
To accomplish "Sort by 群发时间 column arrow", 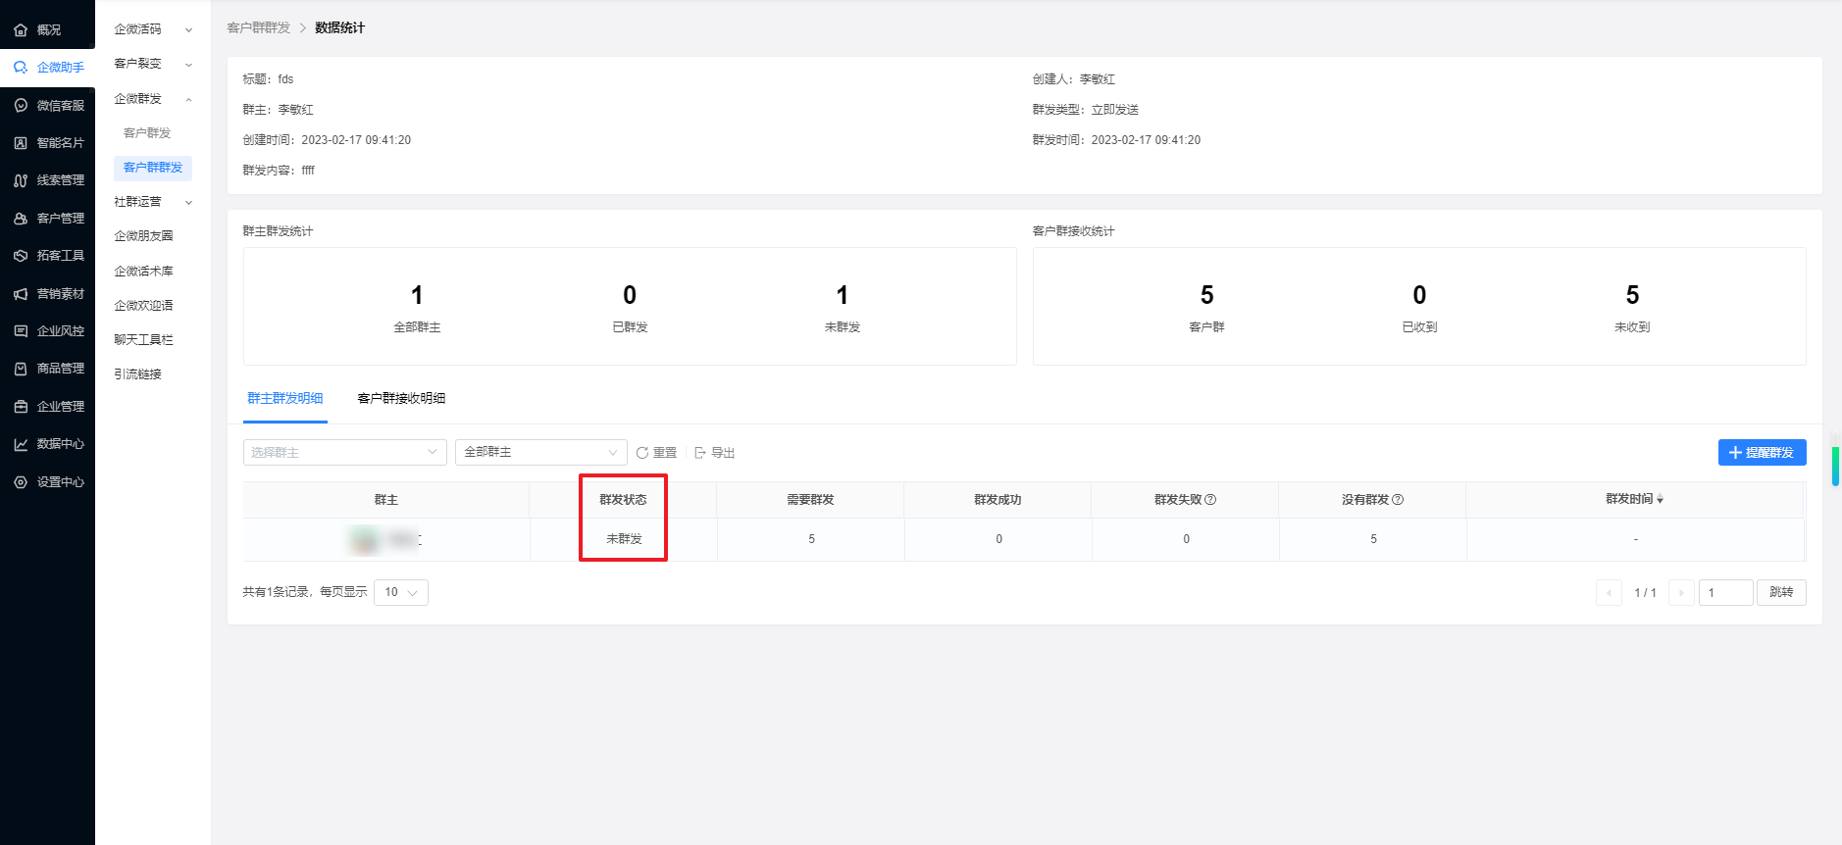I will pyautogui.click(x=1660, y=500).
